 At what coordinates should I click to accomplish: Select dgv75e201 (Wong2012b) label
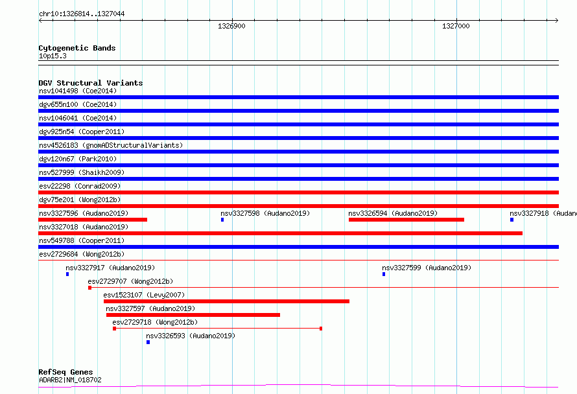click(80, 200)
